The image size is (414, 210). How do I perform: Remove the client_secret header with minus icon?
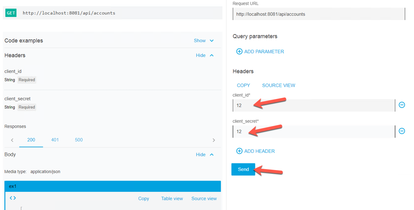point(402,131)
